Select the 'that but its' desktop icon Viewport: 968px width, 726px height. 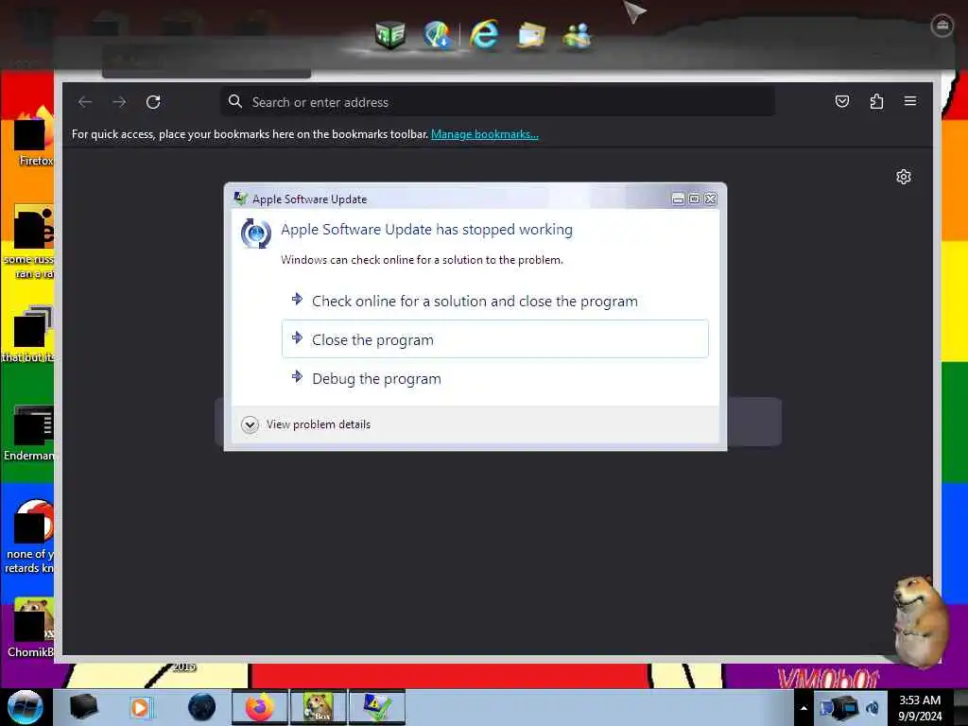27,335
